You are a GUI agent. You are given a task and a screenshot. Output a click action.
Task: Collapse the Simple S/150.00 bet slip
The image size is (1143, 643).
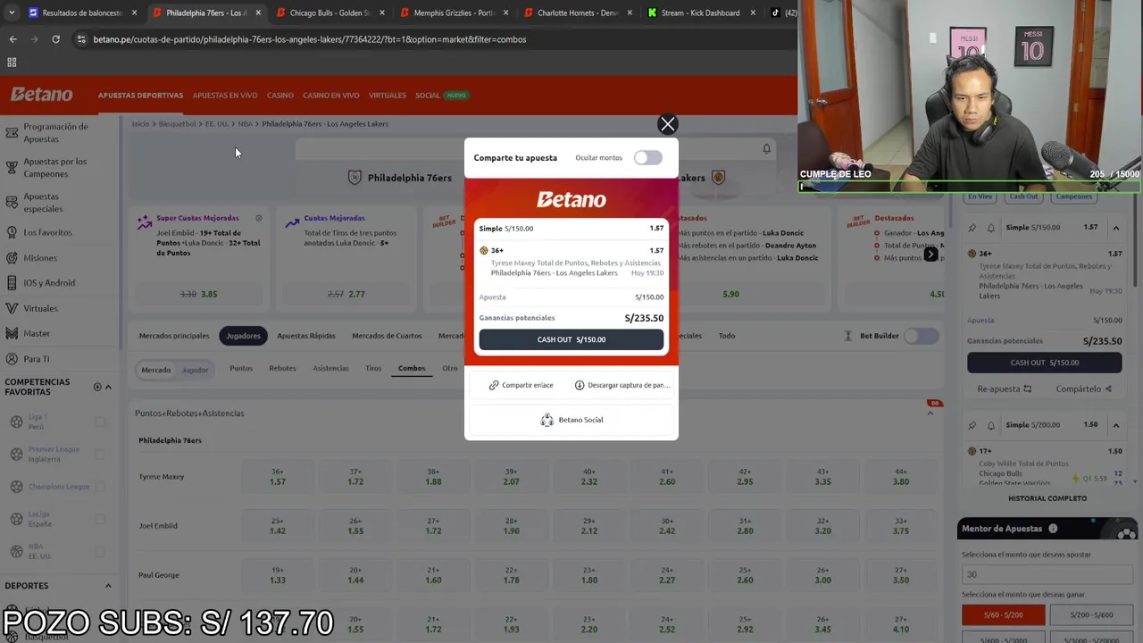pos(1116,228)
